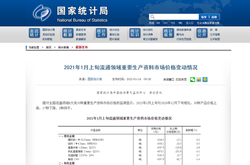Click the yellow star favorite icon
Image resolution: width=250 pixels, height=165 pixels.
click(205, 79)
